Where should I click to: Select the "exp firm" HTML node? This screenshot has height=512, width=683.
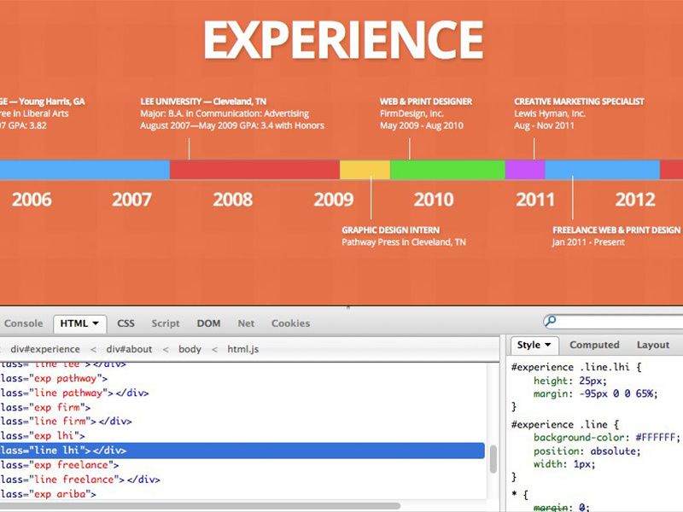[45, 408]
